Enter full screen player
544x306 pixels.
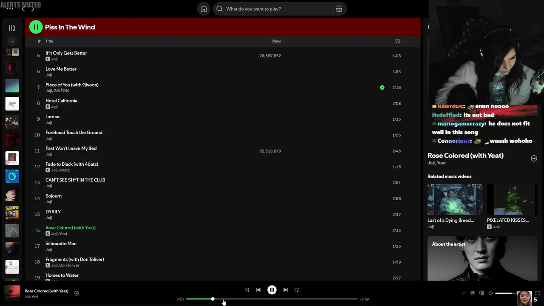(x=537, y=293)
